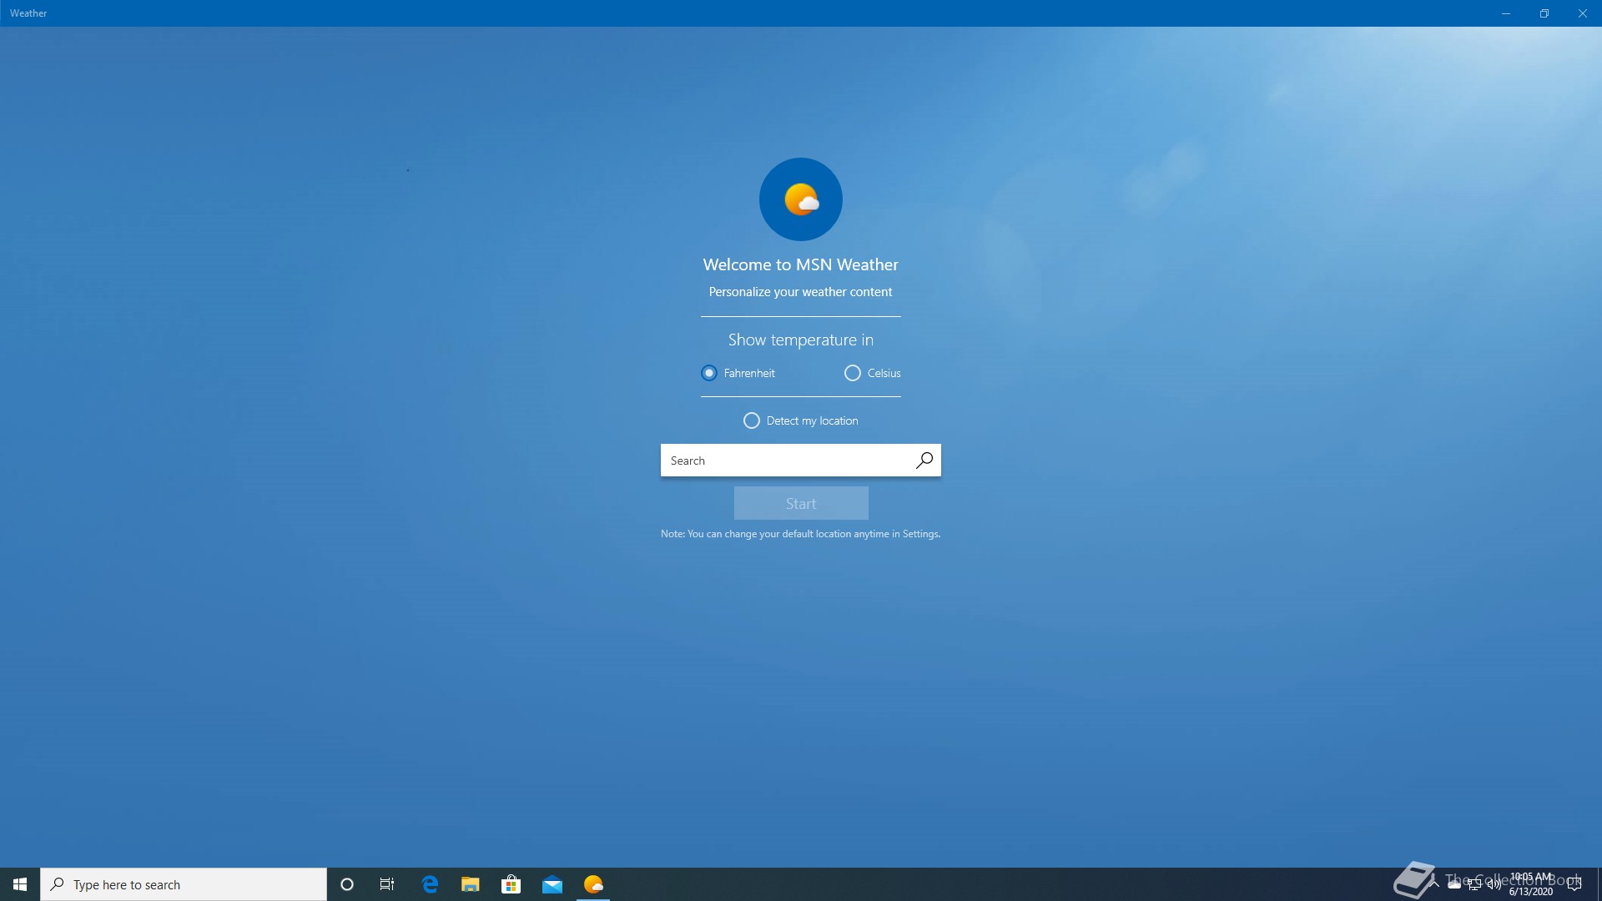Click the Cortana circle icon
This screenshot has width=1602, height=901.
(x=347, y=884)
